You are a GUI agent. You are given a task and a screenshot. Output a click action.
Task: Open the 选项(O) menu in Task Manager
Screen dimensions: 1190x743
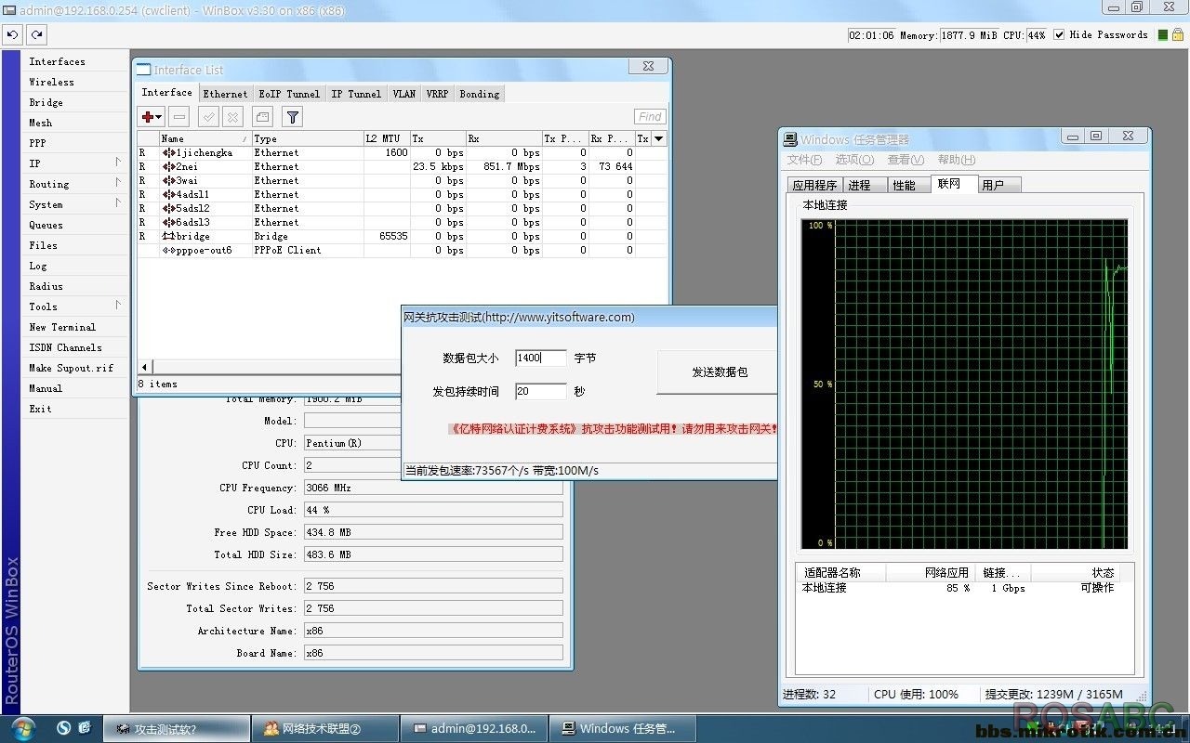854,160
